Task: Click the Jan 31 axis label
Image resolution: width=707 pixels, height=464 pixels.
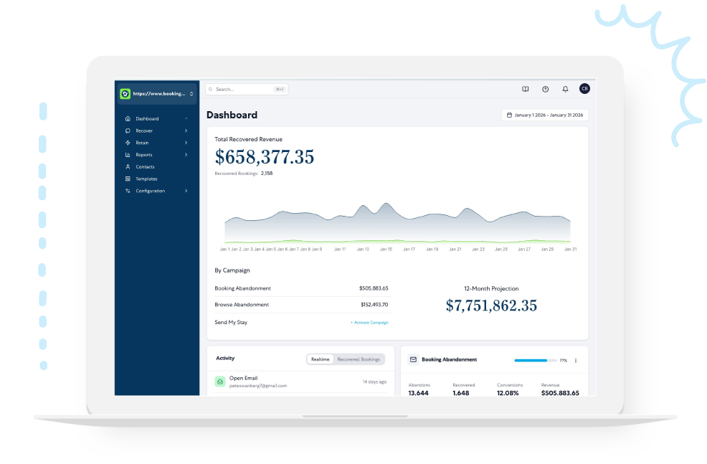Action: 570,250
